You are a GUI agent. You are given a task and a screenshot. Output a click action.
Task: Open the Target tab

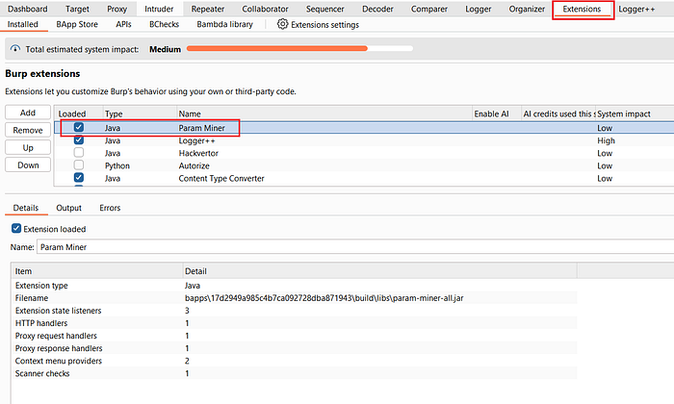pyautogui.click(x=77, y=9)
